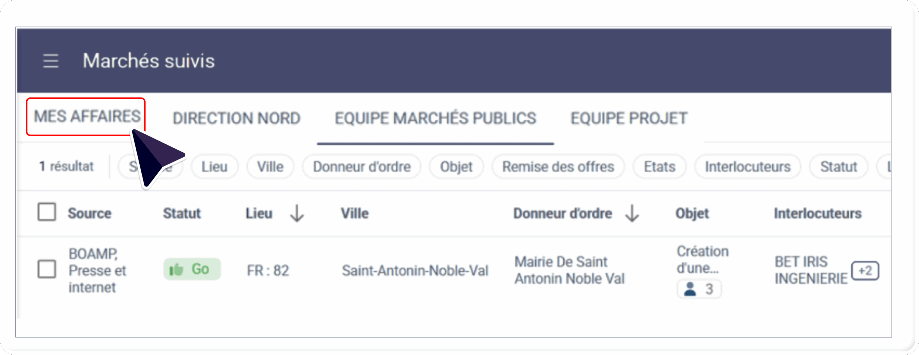
Task: Switch to the MES AFFAIRES tab
Action: coord(87,116)
